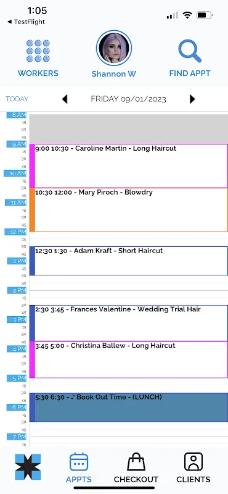Open the star logo home icon
Image resolution: width=228 pixels, height=494 pixels.
coord(28,467)
